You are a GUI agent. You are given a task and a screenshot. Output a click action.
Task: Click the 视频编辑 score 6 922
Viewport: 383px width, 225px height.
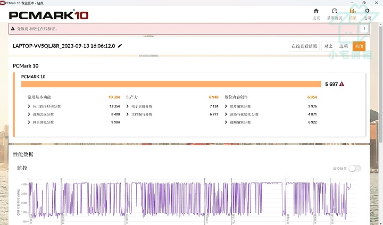tap(312, 122)
